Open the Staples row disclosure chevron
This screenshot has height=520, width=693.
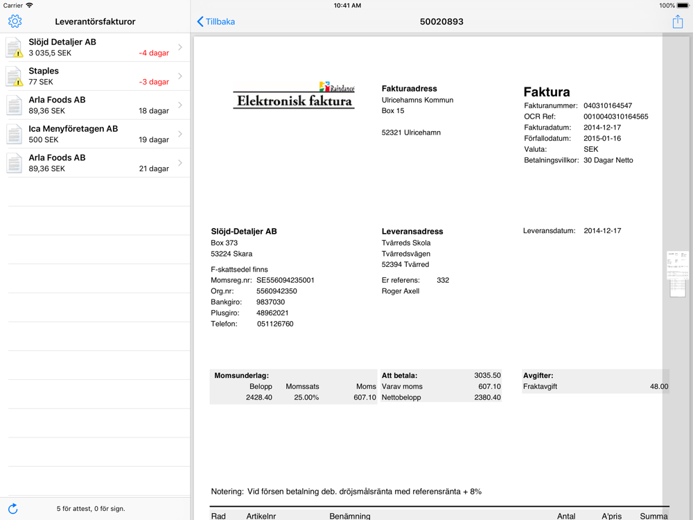click(180, 76)
